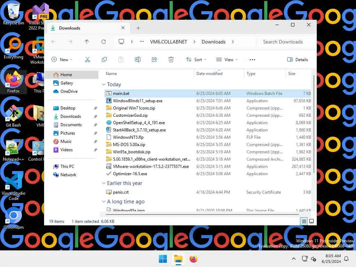The image size is (356, 267).
Task: Select WindowBlinds11_setup.exe file
Action: pyautogui.click(x=208, y=101)
